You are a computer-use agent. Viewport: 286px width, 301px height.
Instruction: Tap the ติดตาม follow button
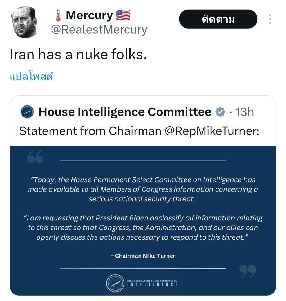tap(218, 19)
